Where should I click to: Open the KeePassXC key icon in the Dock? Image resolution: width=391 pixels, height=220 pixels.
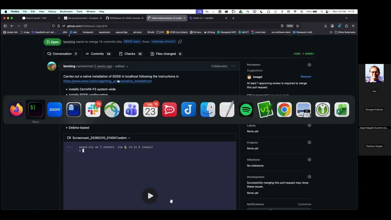click(x=323, y=110)
